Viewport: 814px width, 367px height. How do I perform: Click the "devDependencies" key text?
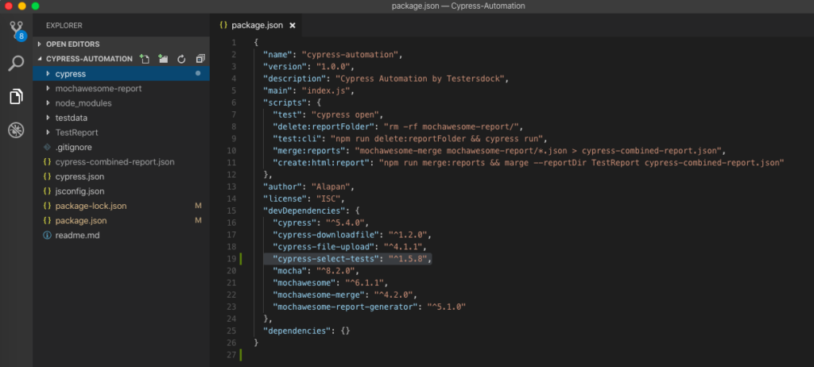click(x=304, y=211)
